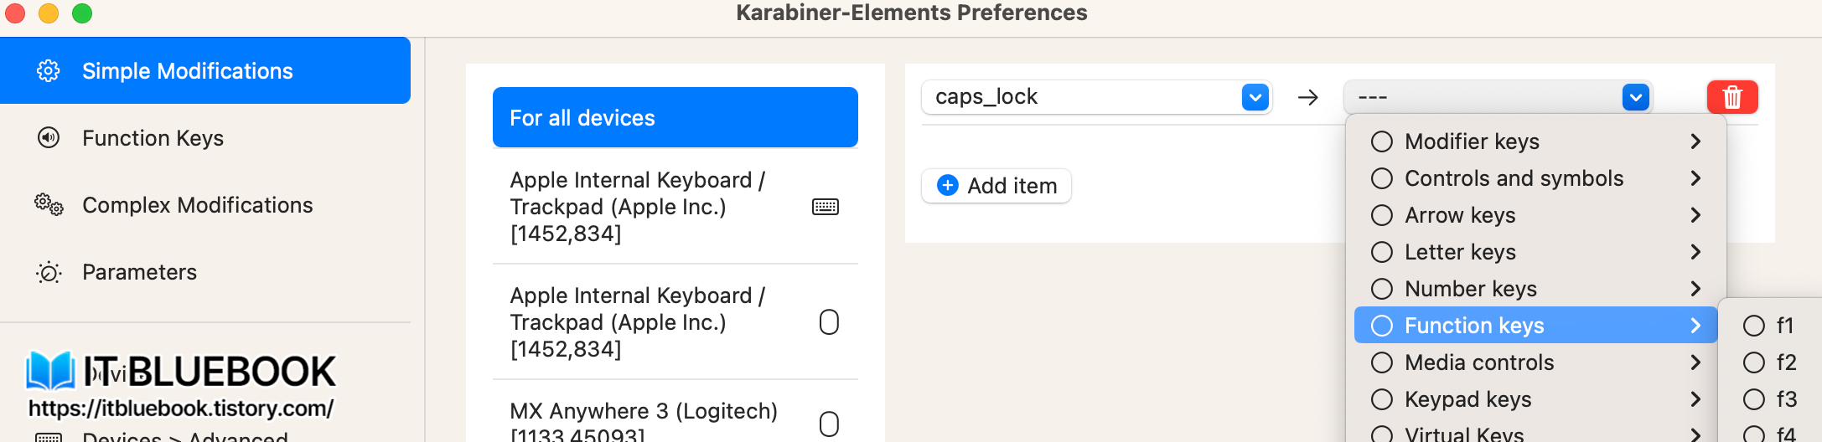The height and width of the screenshot is (442, 1822).
Task: Select the f2 radio option
Action: pos(1754,362)
